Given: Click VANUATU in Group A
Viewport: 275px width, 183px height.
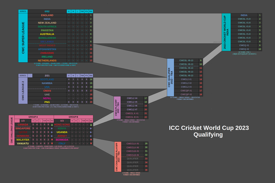Looking at the screenshot, I should pos(23,144).
